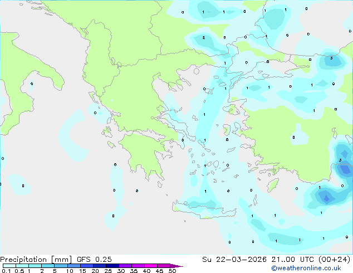This screenshot has height=273, width=353.
Task: Pick the 1–2 mm legend swatch
Action: 35,266
